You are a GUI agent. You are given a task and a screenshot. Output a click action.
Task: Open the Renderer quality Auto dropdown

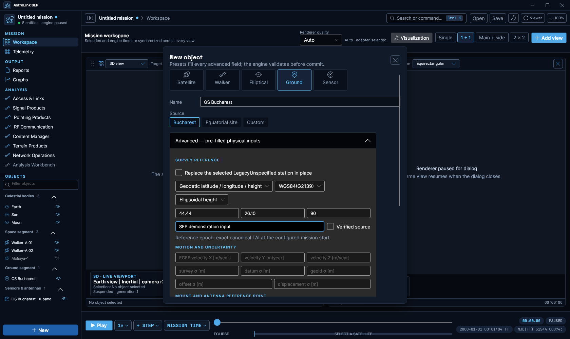[x=321, y=40]
